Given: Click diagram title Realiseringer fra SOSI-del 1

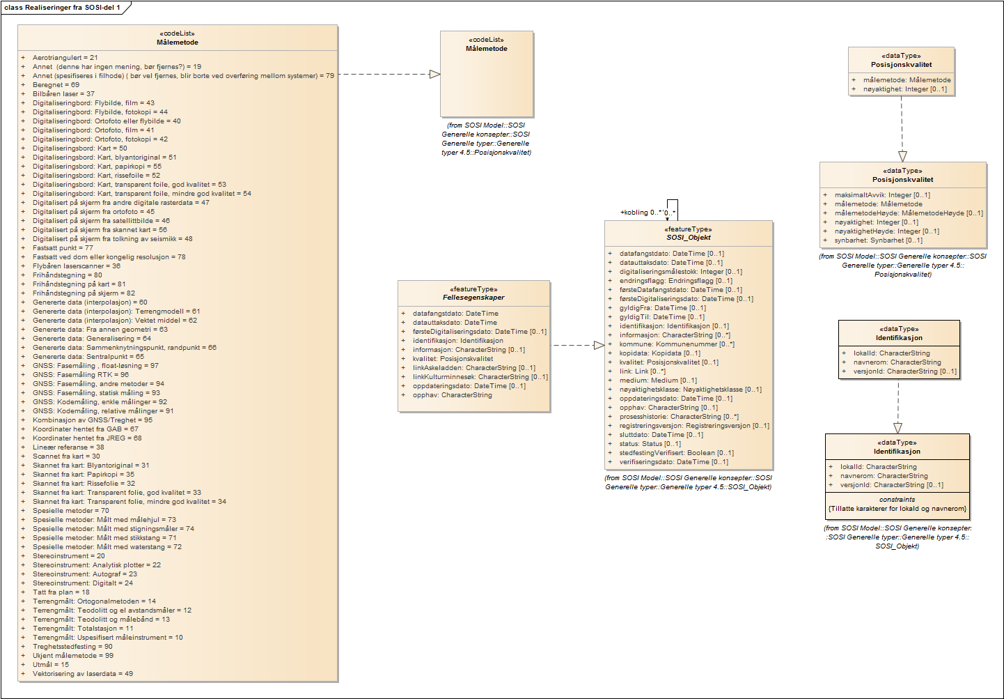Looking at the screenshot, I should point(63,8).
